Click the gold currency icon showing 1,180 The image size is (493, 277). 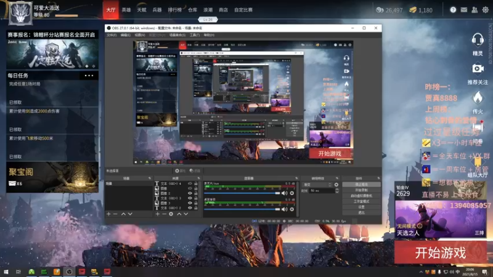[x=413, y=10]
